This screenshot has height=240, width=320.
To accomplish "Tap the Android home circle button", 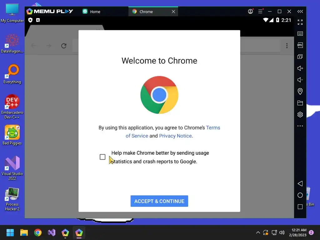I will [300, 195].
